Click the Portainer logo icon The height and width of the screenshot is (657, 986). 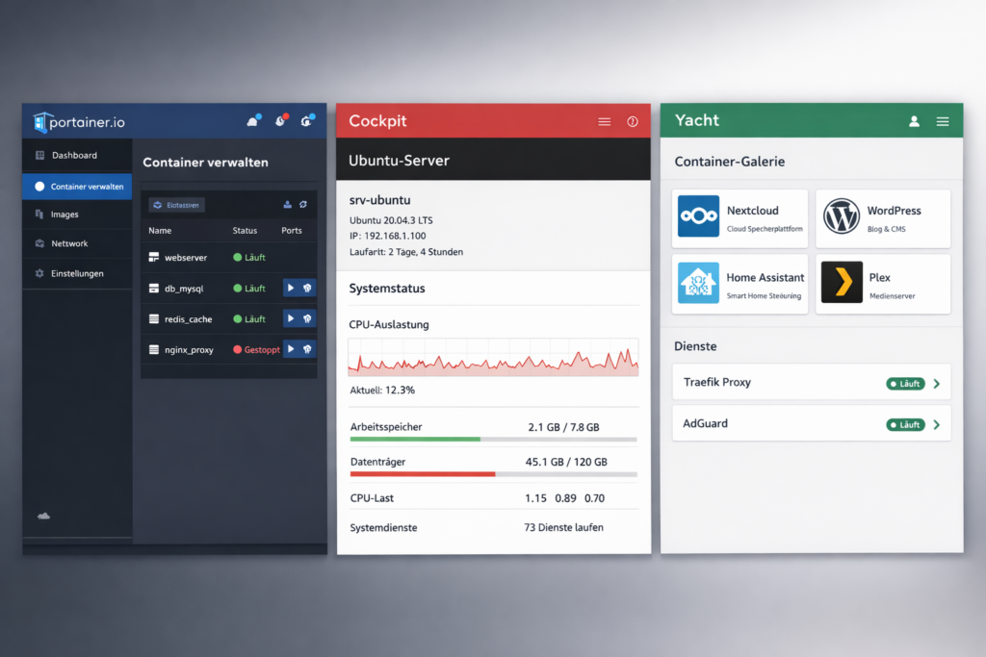[40, 122]
